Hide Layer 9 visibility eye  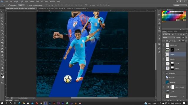pyautogui.click(x=164, y=50)
